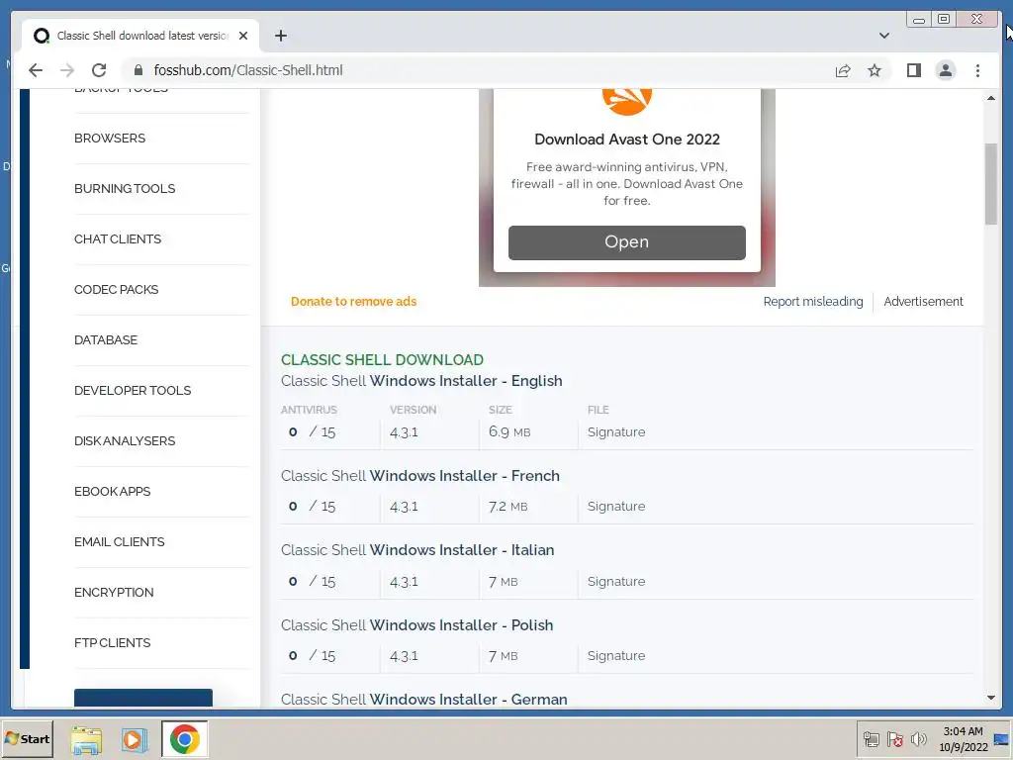The height and width of the screenshot is (760, 1013).
Task: Click the Show desktop tray icon
Action: 1001,738
